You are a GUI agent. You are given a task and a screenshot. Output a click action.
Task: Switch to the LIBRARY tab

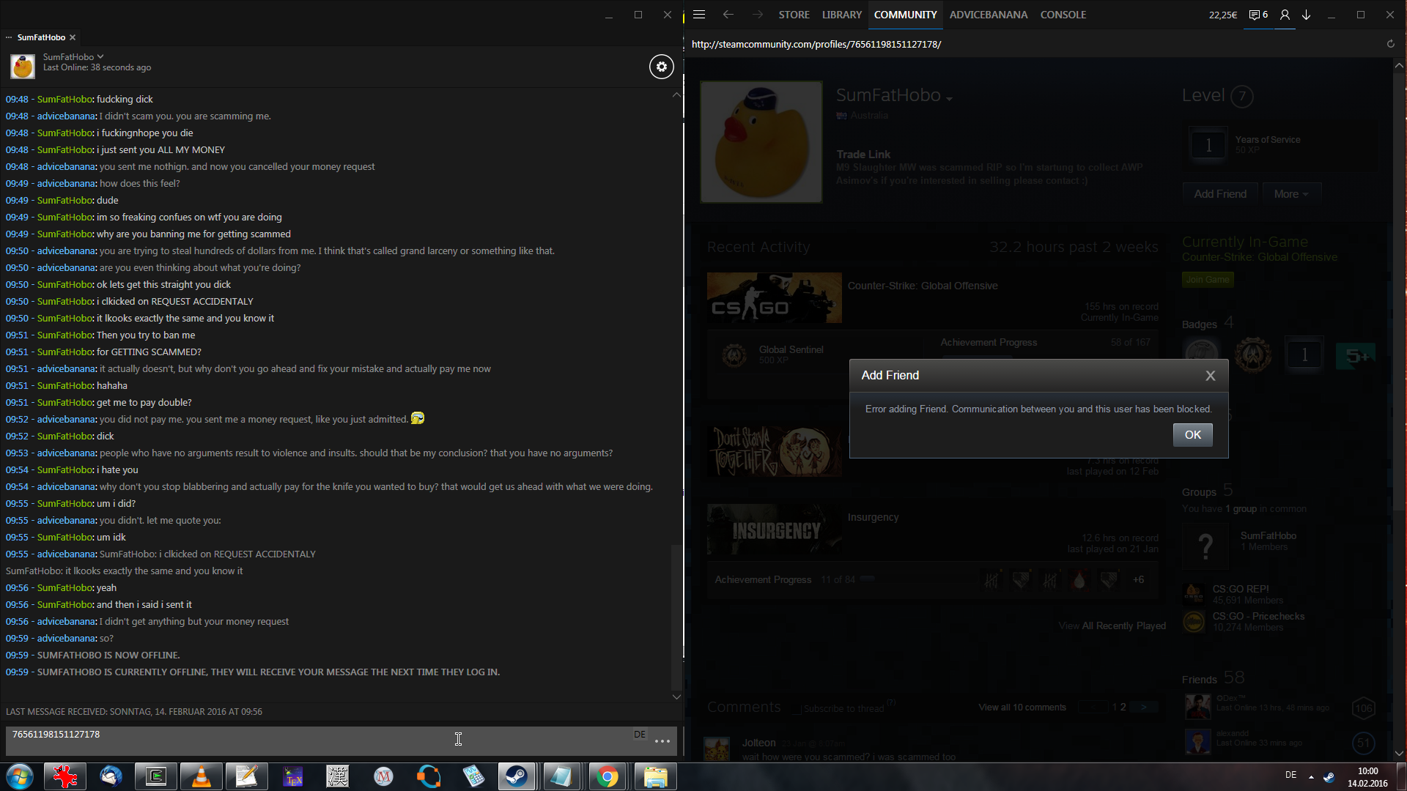pos(841,15)
